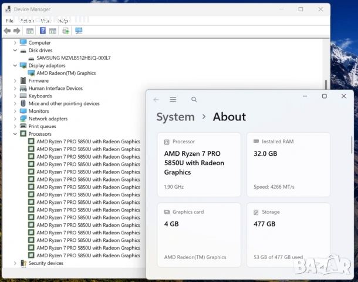This screenshot has height=282, width=358.
Task: Click the About breadcrumb heading
Action: pos(229,117)
